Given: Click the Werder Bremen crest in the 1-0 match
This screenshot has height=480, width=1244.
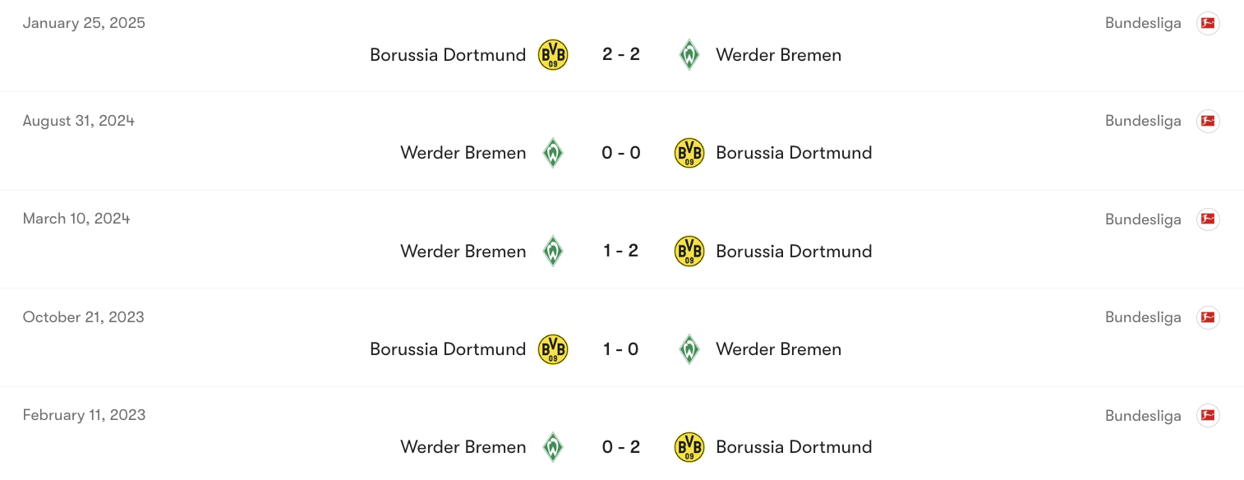Looking at the screenshot, I should [689, 348].
